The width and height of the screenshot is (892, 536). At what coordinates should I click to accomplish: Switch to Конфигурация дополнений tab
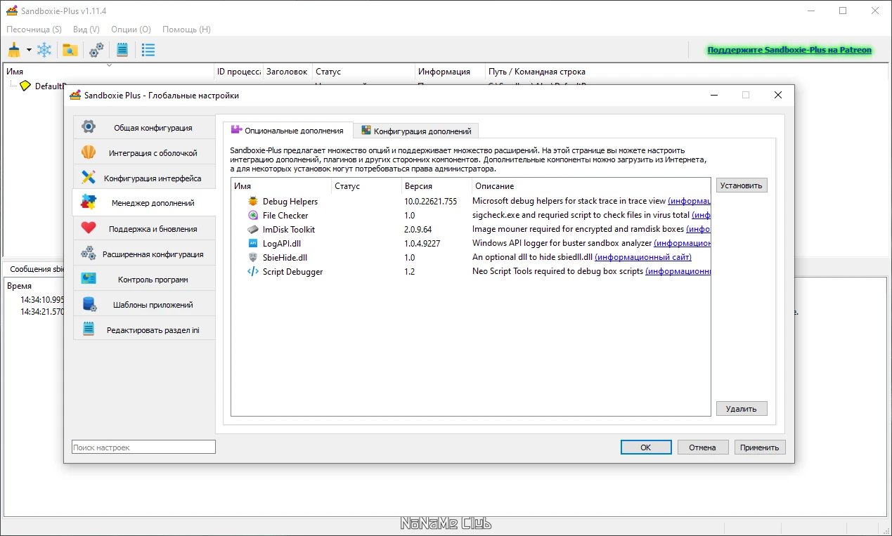tap(416, 131)
